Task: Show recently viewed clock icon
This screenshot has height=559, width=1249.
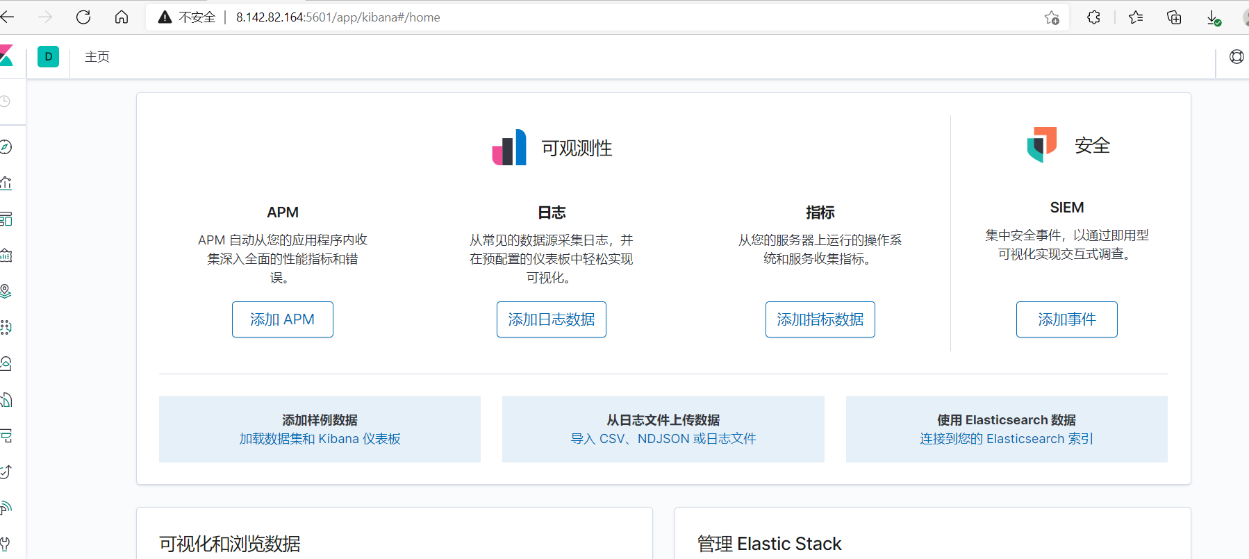Action: point(5,101)
